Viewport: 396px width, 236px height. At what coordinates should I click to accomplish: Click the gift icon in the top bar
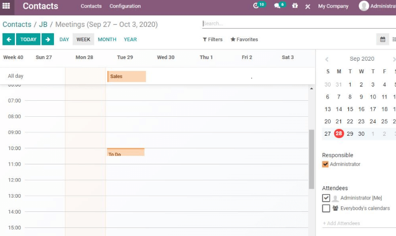[295, 6]
